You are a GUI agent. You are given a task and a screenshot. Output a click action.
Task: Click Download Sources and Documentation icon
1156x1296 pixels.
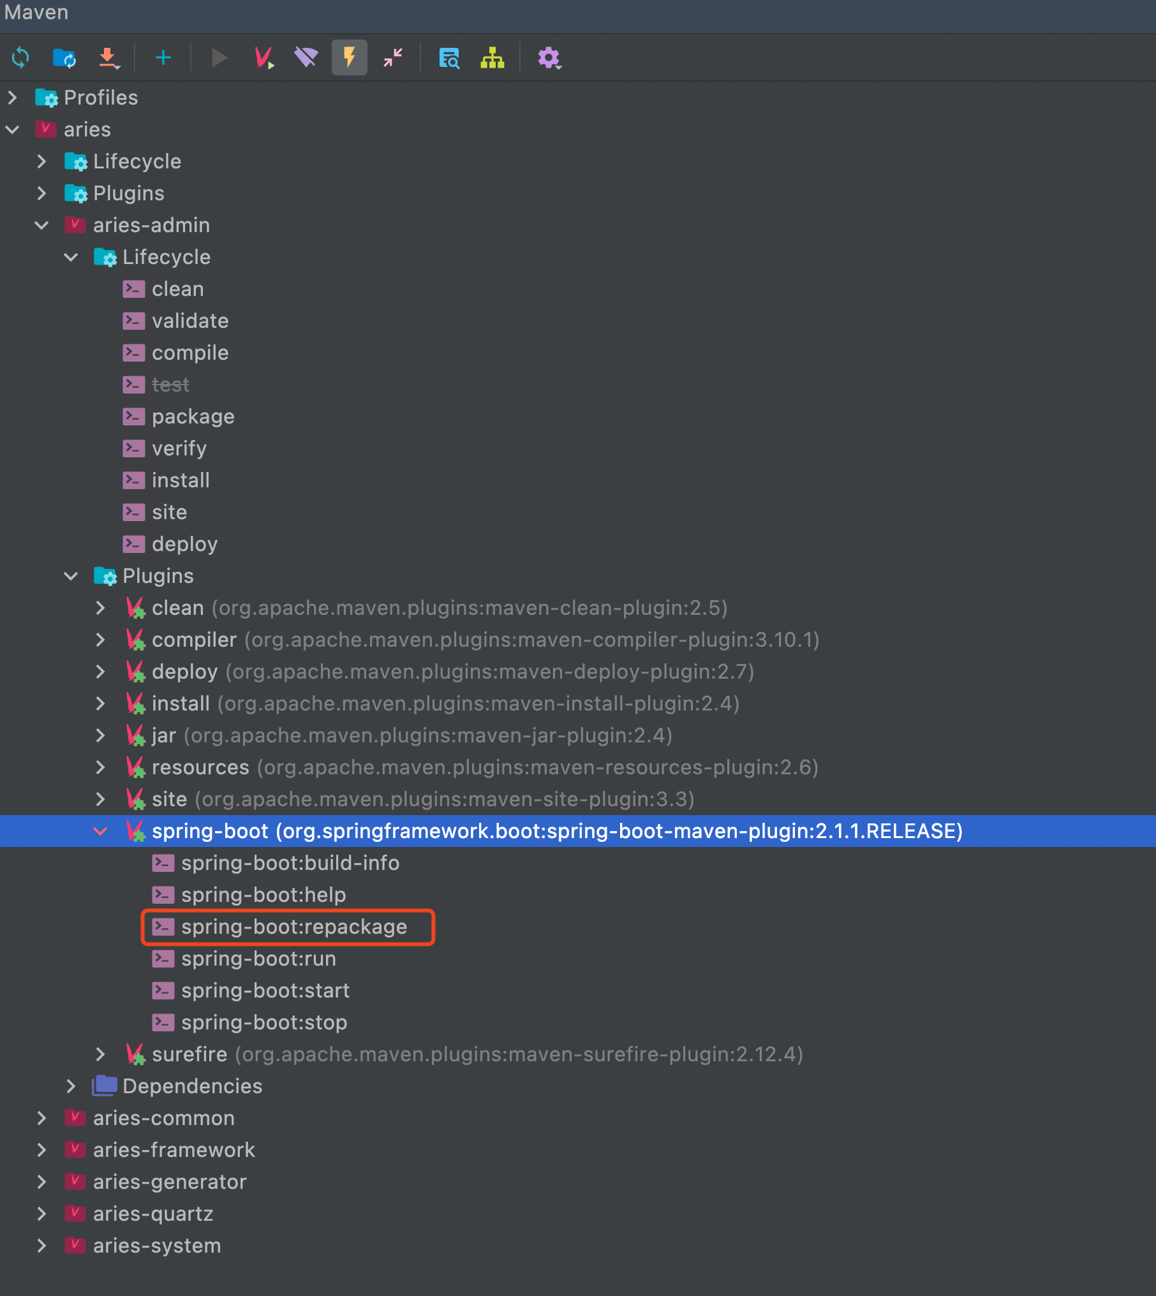pyautogui.click(x=109, y=58)
